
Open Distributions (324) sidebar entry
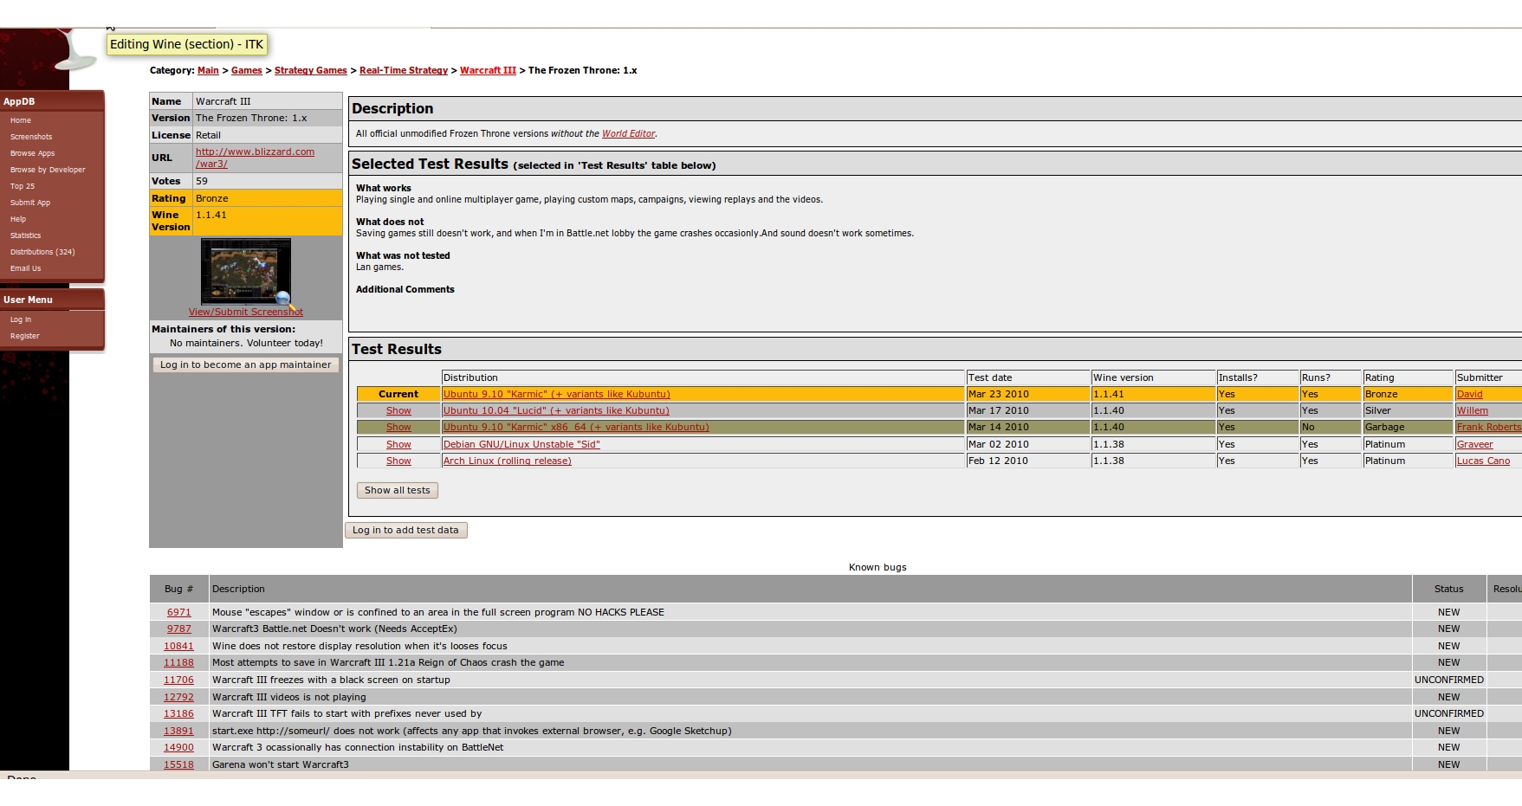(42, 252)
